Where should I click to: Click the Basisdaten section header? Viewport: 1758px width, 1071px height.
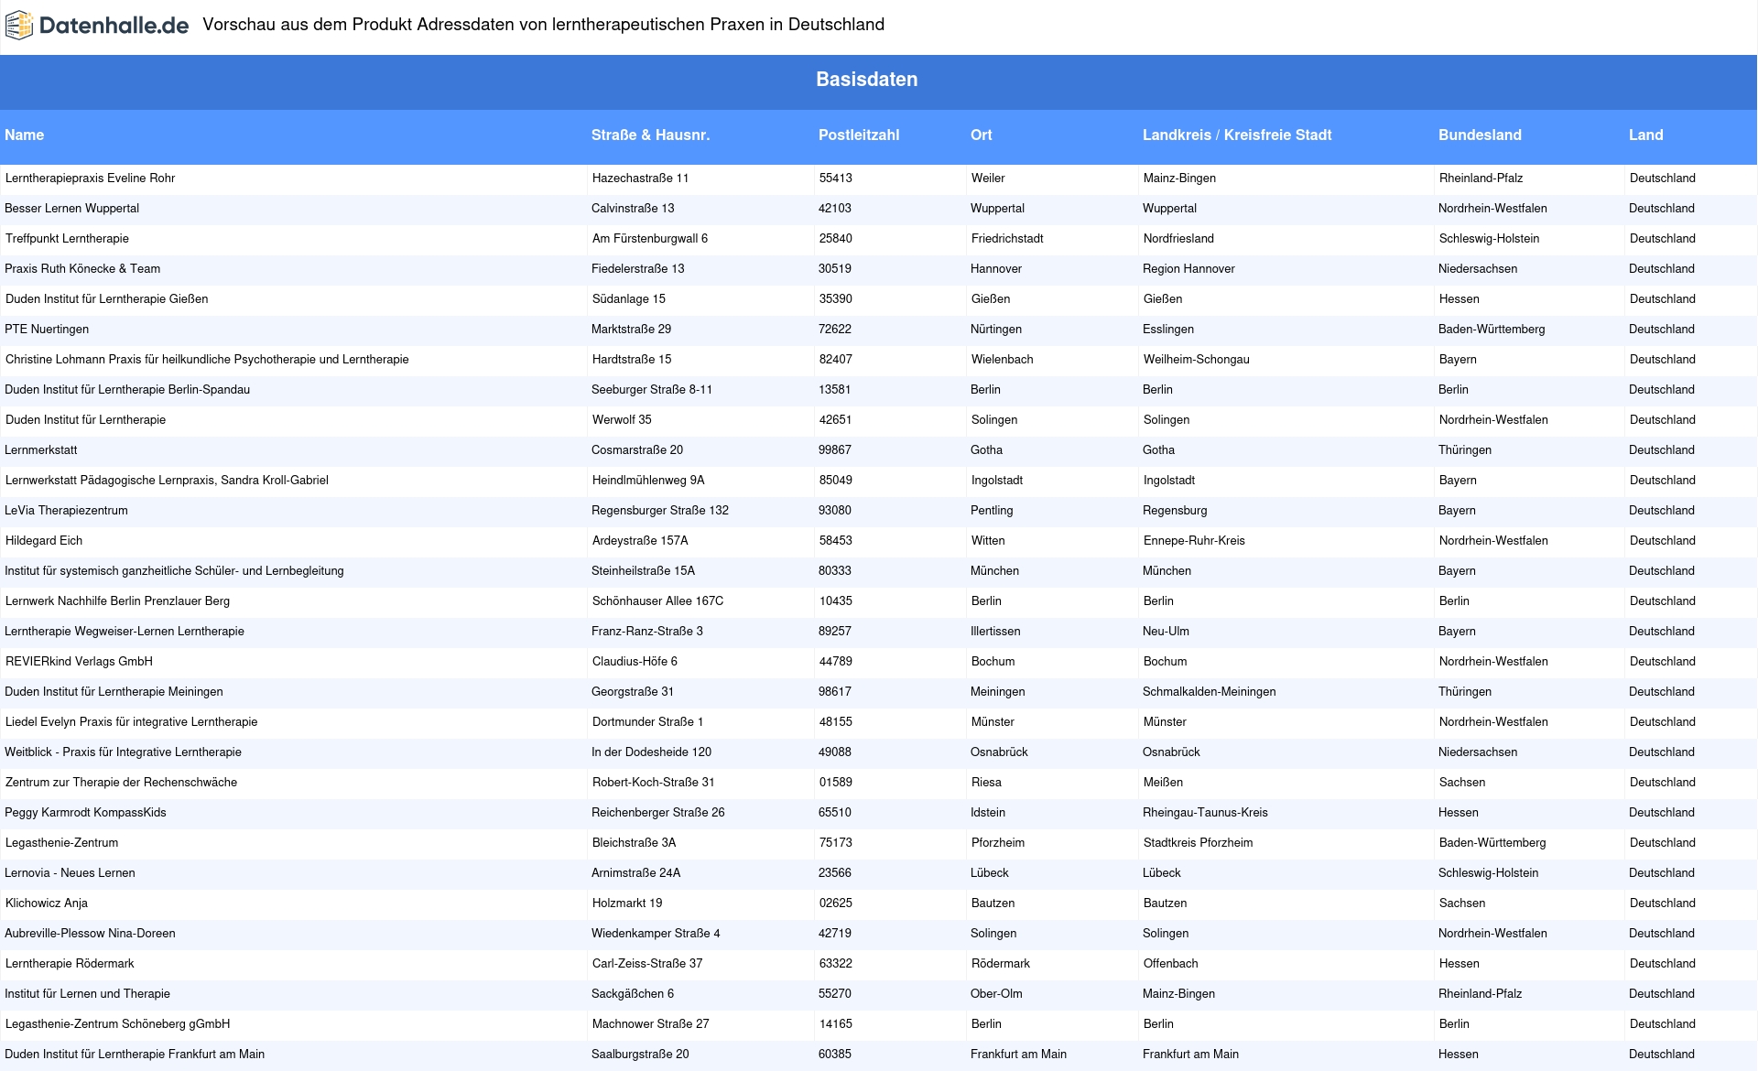pos(867,80)
